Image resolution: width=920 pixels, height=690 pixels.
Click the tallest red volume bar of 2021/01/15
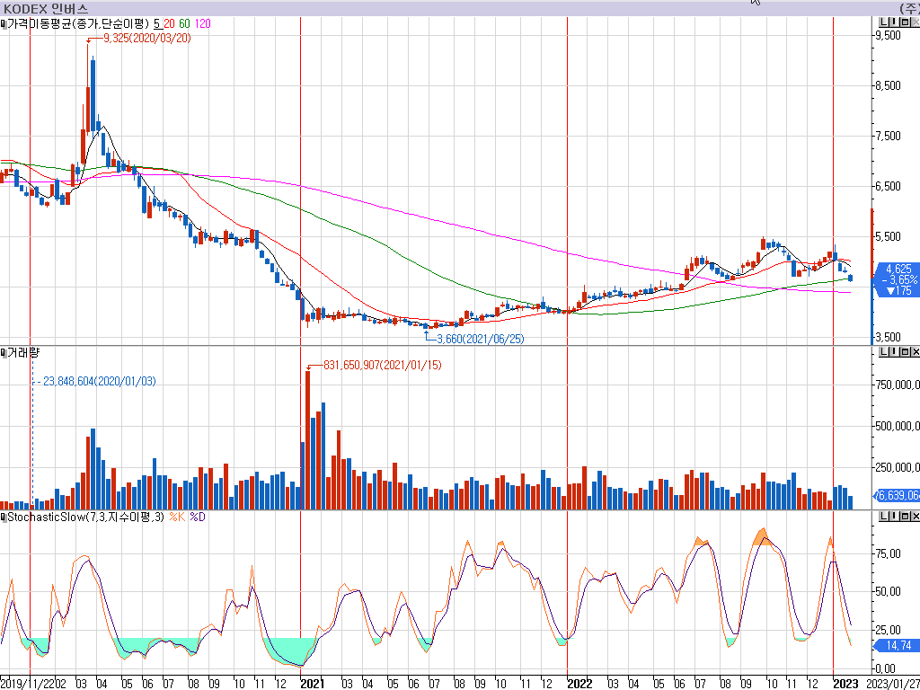coord(307,440)
